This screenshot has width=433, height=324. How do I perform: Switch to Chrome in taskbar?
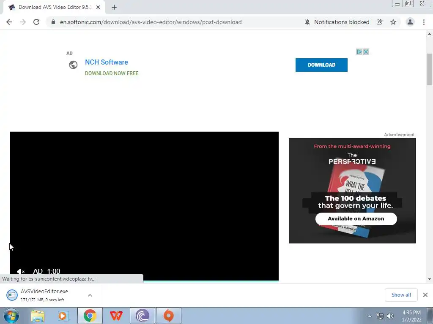click(90, 316)
